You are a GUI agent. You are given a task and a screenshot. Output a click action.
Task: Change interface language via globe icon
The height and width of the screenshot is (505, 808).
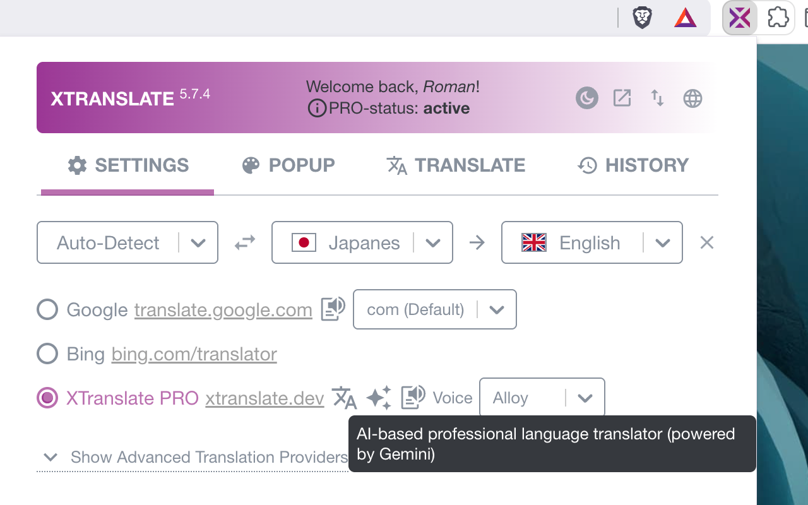692,98
